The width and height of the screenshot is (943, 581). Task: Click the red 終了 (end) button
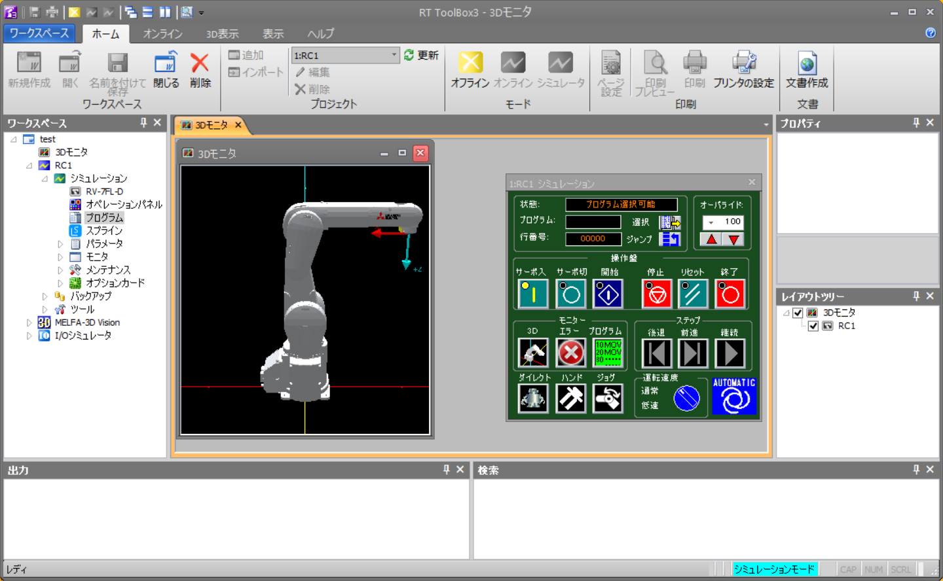tap(730, 294)
